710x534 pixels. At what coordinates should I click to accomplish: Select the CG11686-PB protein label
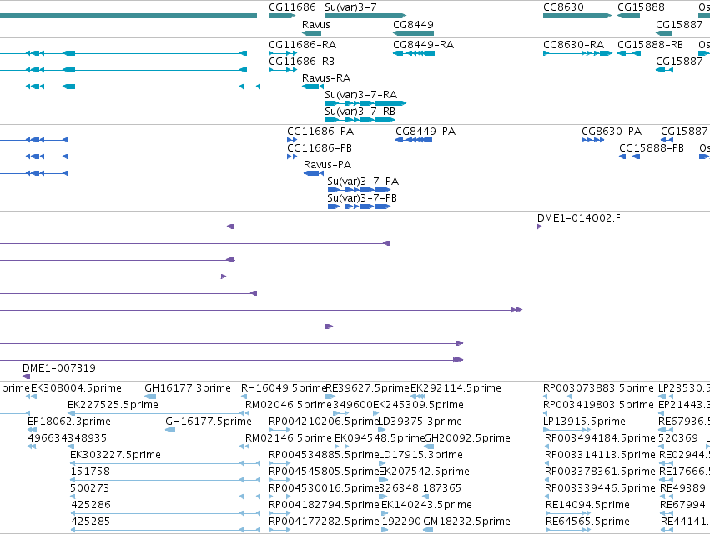tap(320, 148)
